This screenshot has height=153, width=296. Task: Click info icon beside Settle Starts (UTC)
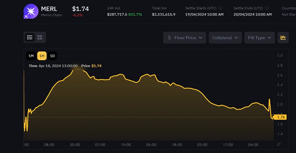point(220,8)
